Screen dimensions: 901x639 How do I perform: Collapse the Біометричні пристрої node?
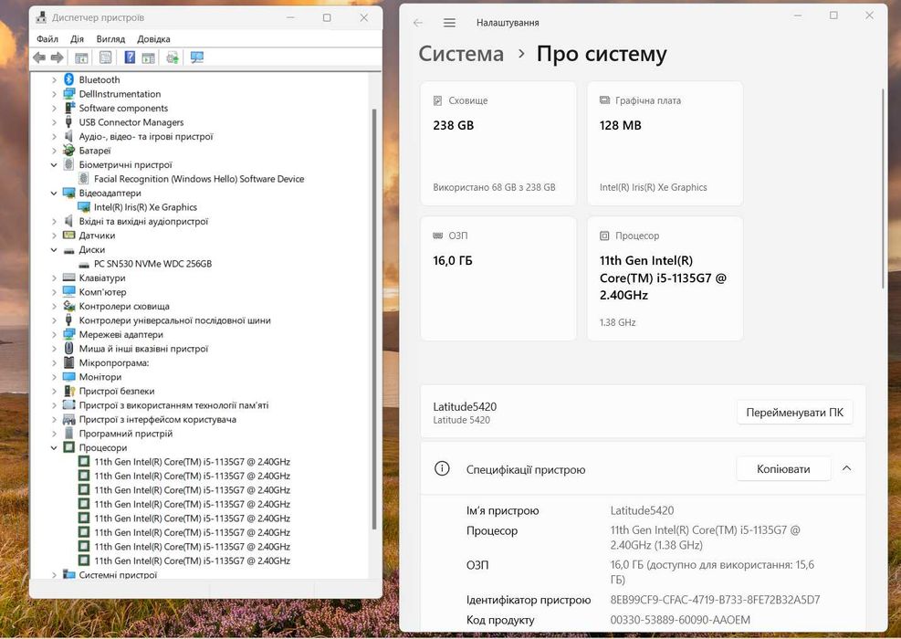(x=54, y=165)
